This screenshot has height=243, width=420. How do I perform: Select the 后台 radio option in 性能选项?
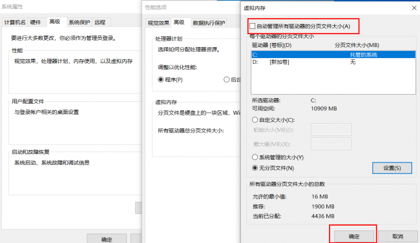tap(227, 79)
